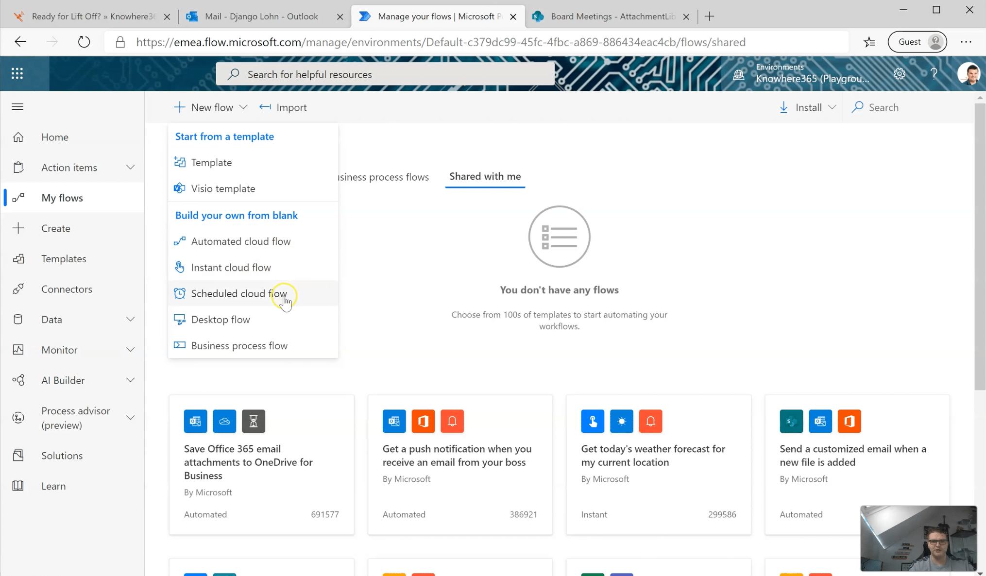Screen dimensions: 986x576
Task: Open the browser favorites star icon
Action: click(x=869, y=42)
